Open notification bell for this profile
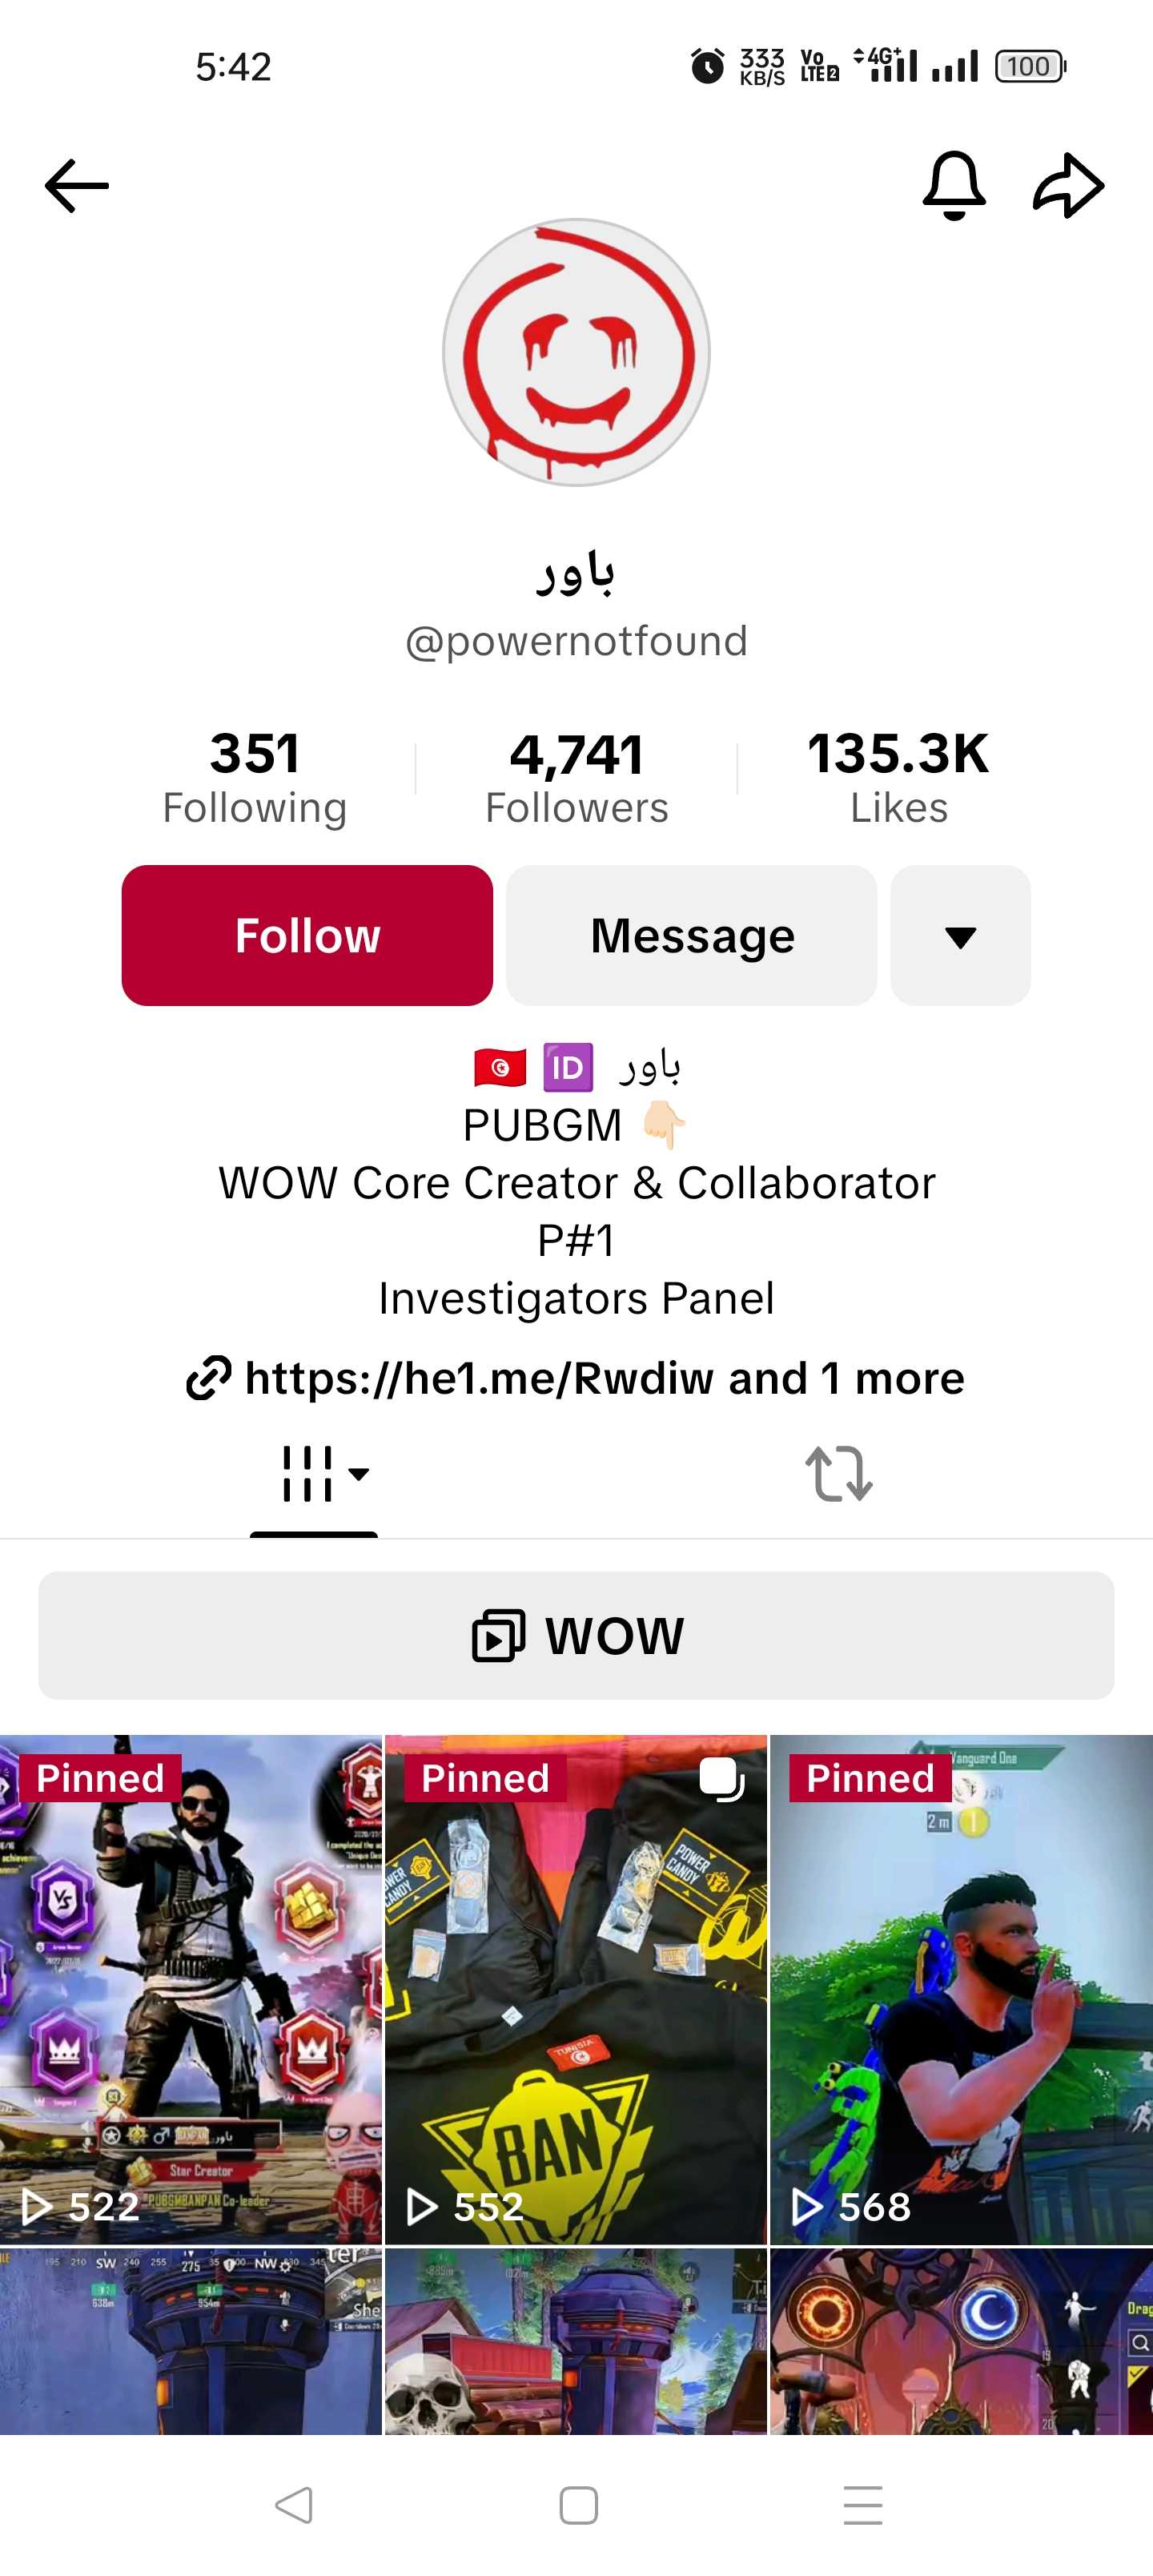Screen dimensions: 1153x2576 [x=954, y=186]
